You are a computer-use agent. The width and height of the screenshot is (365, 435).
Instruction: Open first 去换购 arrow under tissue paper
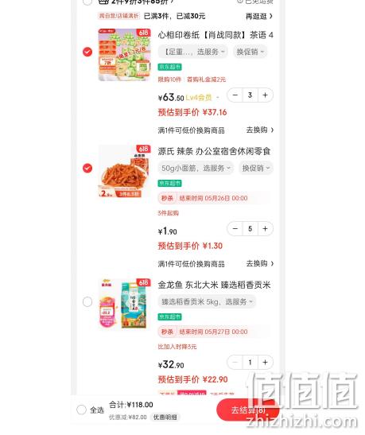pyautogui.click(x=260, y=130)
